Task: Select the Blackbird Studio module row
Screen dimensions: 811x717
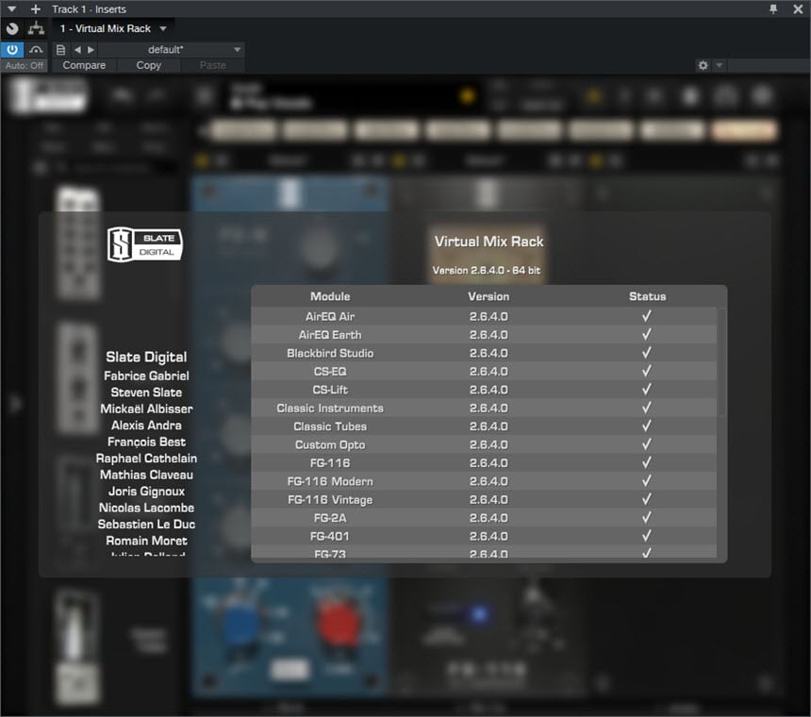Action: click(x=484, y=353)
